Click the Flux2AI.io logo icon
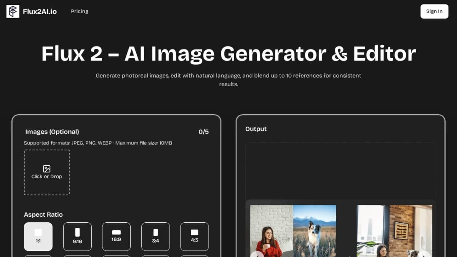The width and height of the screenshot is (457, 257). 13,11
